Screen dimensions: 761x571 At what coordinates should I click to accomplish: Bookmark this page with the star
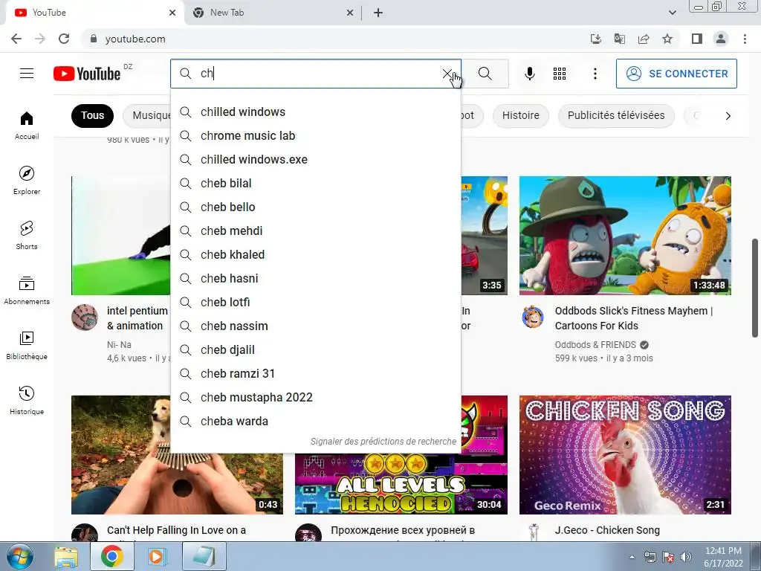click(x=667, y=39)
